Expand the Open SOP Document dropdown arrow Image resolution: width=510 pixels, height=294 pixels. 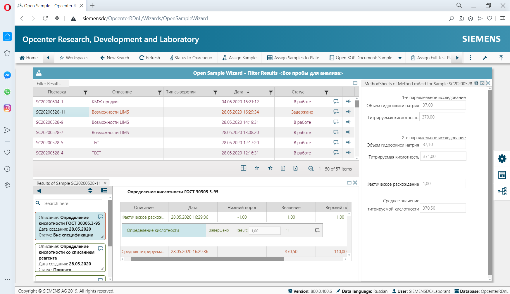[x=400, y=58]
